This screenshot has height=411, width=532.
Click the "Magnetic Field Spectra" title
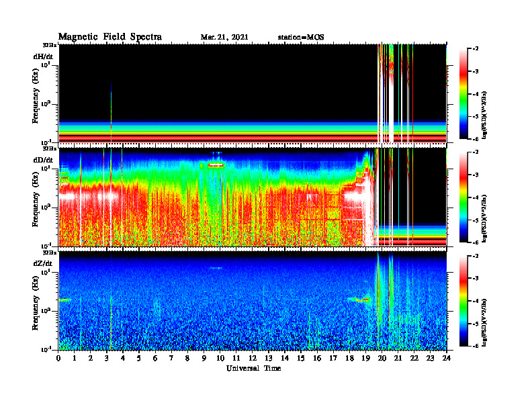(x=110, y=37)
